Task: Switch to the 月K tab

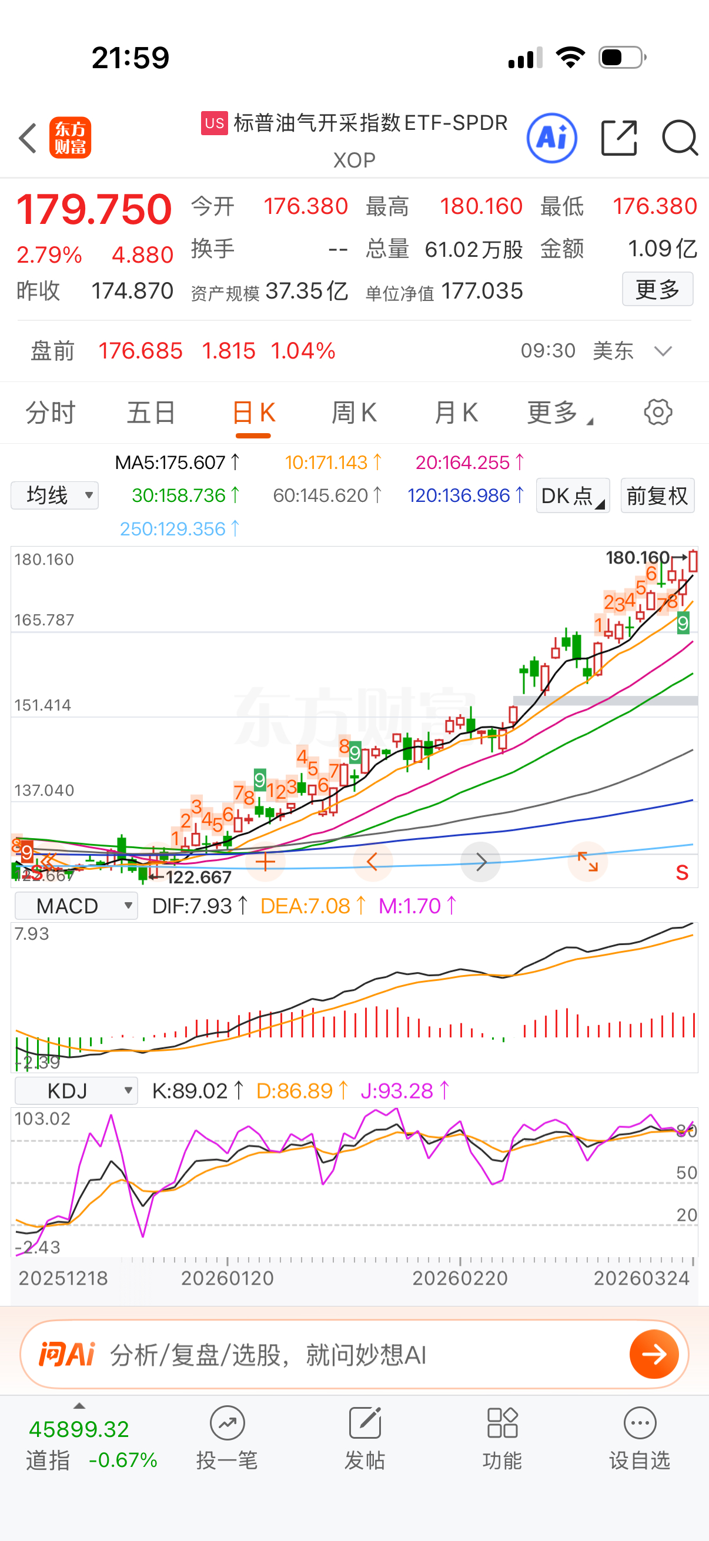Action: click(456, 413)
